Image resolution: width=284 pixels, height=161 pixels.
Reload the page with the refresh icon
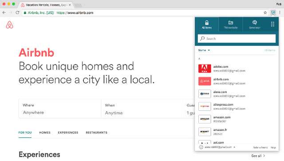coord(17,13)
